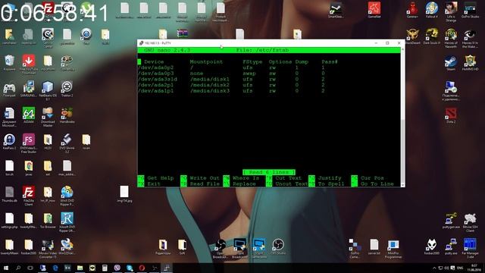
Task: Open the settings.php file icon
Action: coord(9,221)
